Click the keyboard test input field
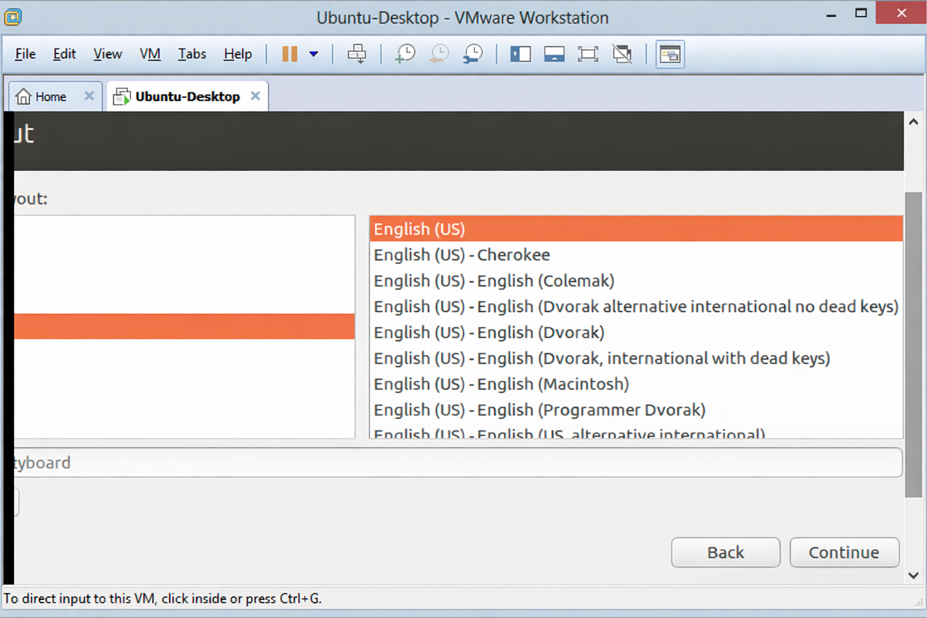The height and width of the screenshot is (618, 927). click(x=459, y=463)
